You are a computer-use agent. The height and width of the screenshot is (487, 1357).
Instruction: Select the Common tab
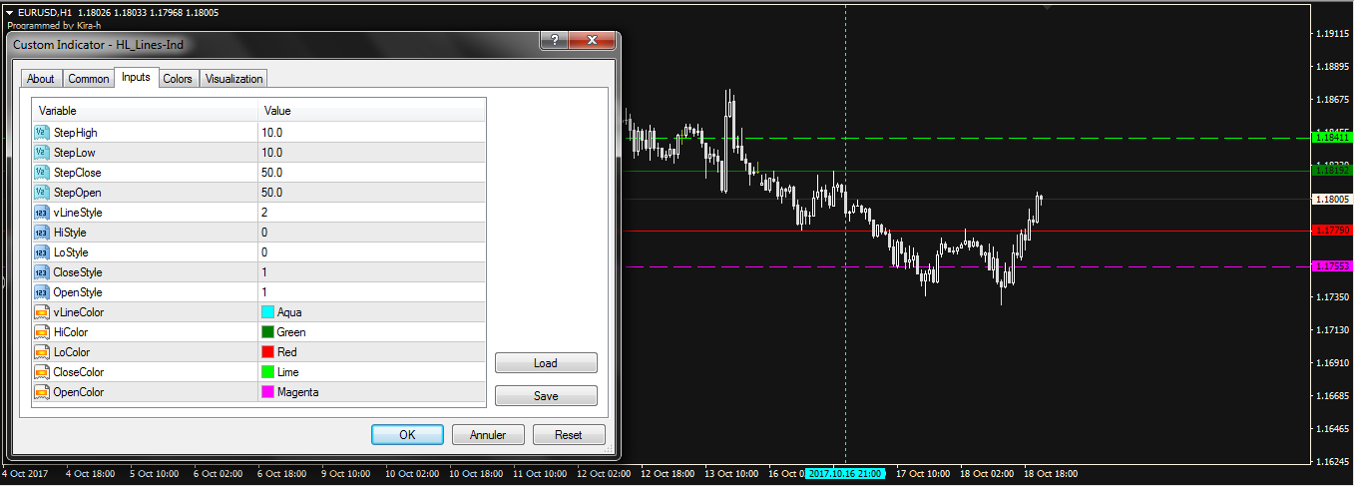89,79
